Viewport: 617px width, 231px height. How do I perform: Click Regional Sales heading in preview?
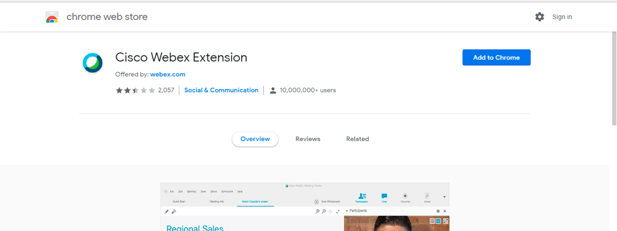tap(195, 228)
